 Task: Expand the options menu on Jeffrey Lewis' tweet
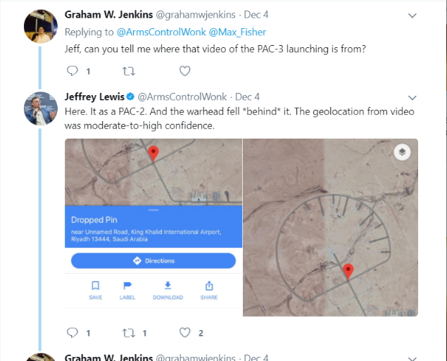[411, 97]
